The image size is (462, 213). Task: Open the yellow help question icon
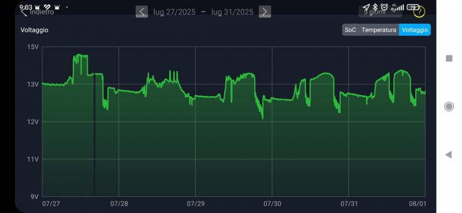coord(419,12)
